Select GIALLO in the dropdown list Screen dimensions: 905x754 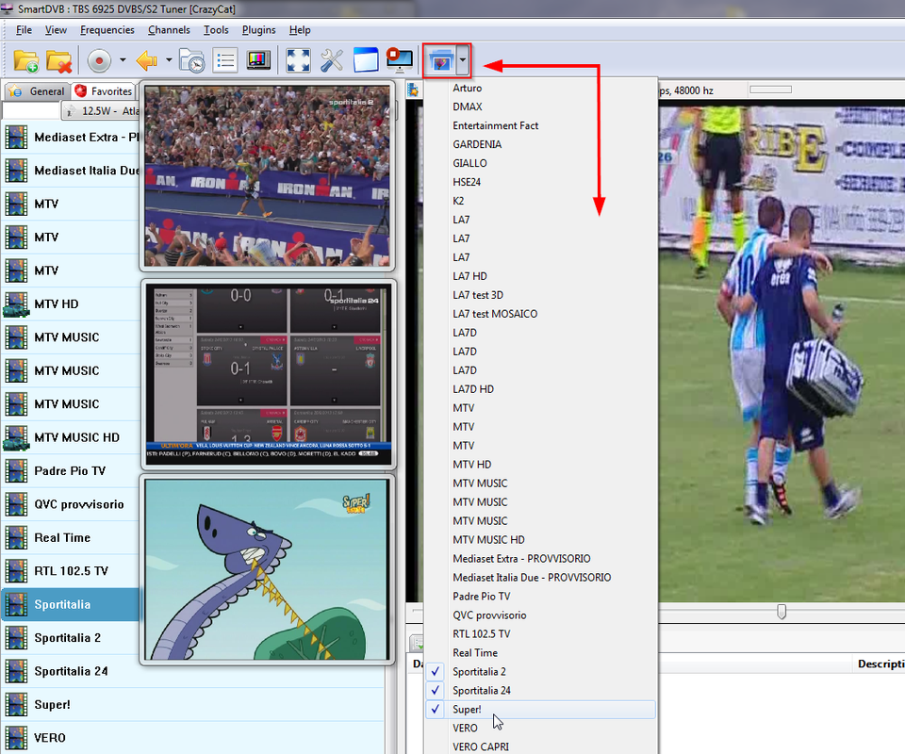[539, 163]
